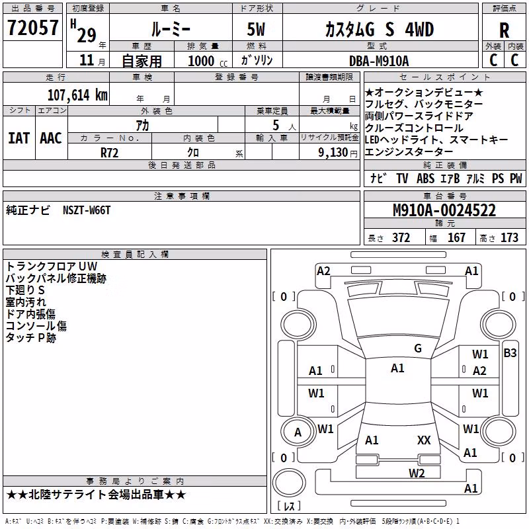Click the registration month 11月
Viewport: 529px width, 529px height.
coord(92,61)
